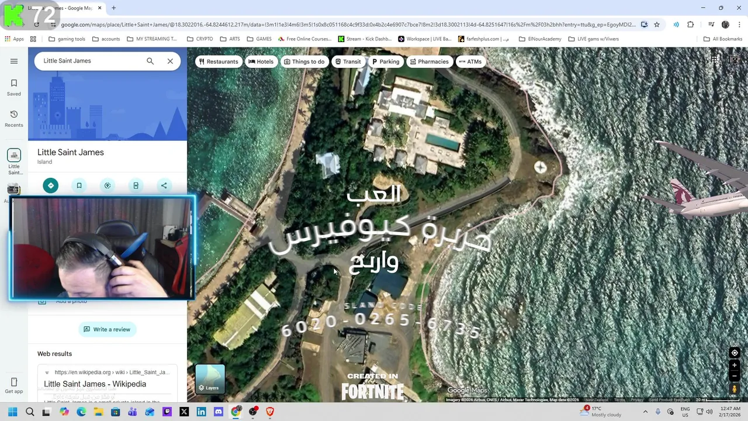Select the Parking category chip
The image size is (748, 421).
point(386,61)
